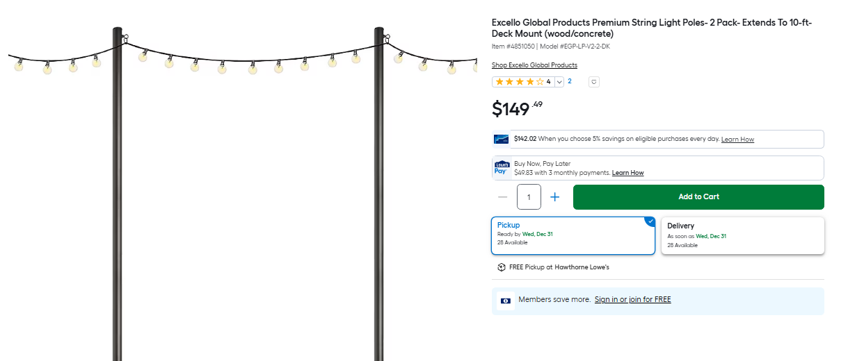Image resolution: width=848 pixels, height=361 pixels.
Task: Click the quantity input field
Action: click(x=529, y=197)
